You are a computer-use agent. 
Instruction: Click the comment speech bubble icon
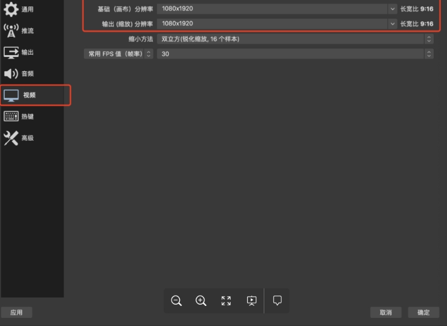277,300
